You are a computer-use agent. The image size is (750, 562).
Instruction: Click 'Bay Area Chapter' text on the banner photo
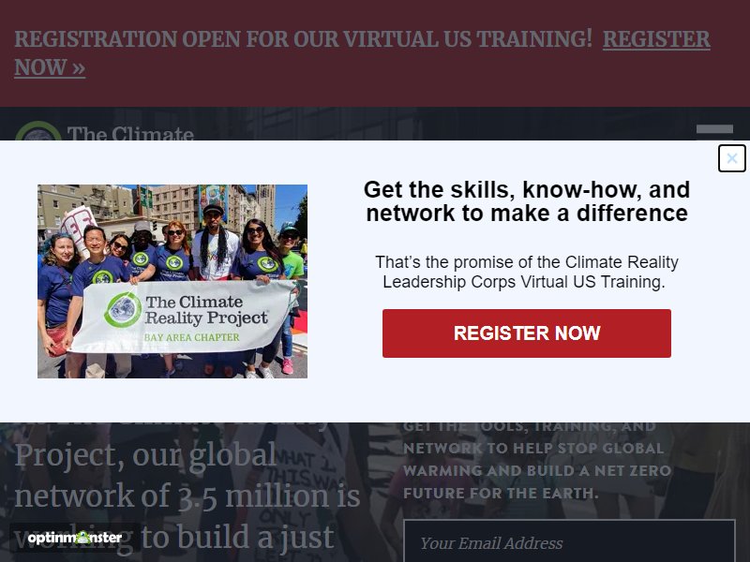point(191,337)
